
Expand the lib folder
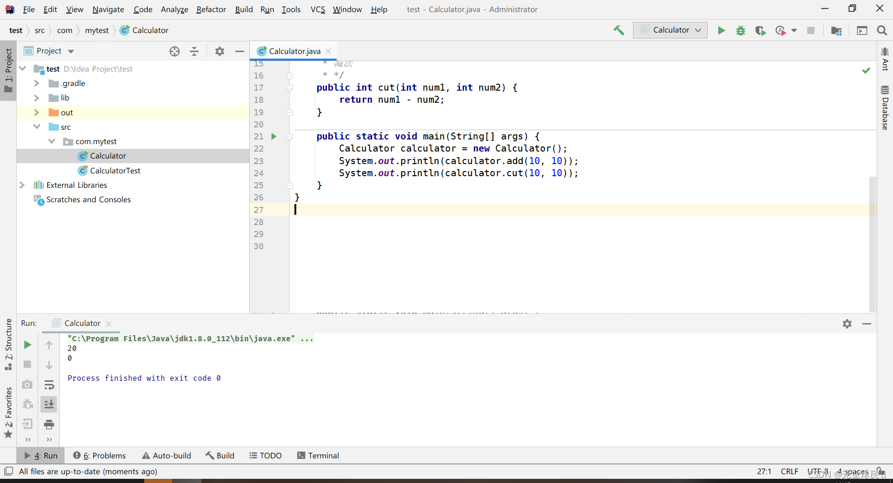37,98
